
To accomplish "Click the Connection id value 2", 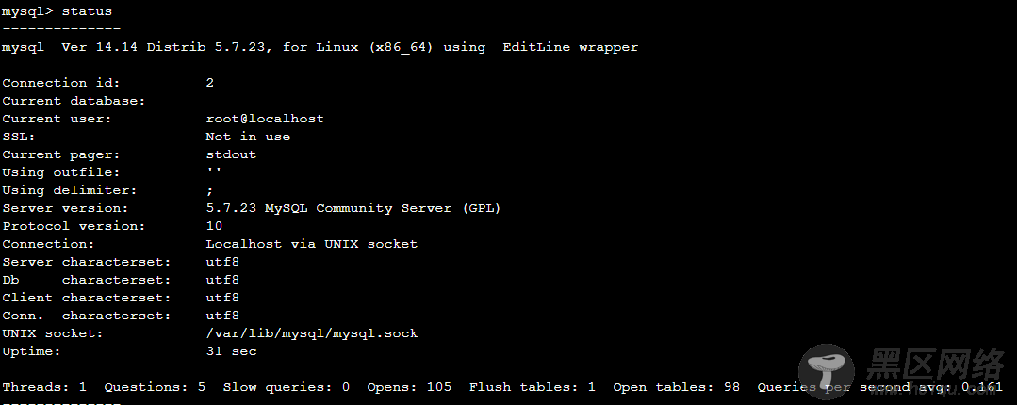I will (209, 83).
